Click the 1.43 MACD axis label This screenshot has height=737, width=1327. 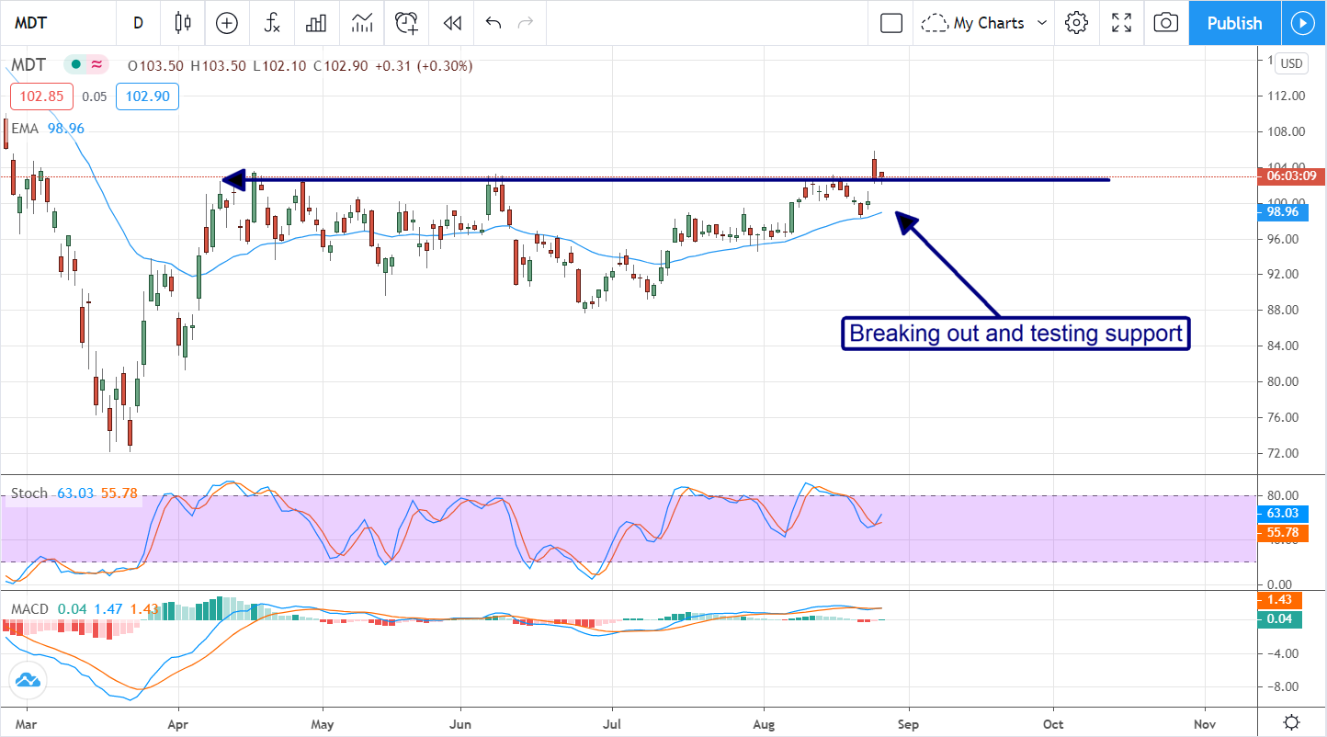pos(1278,600)
